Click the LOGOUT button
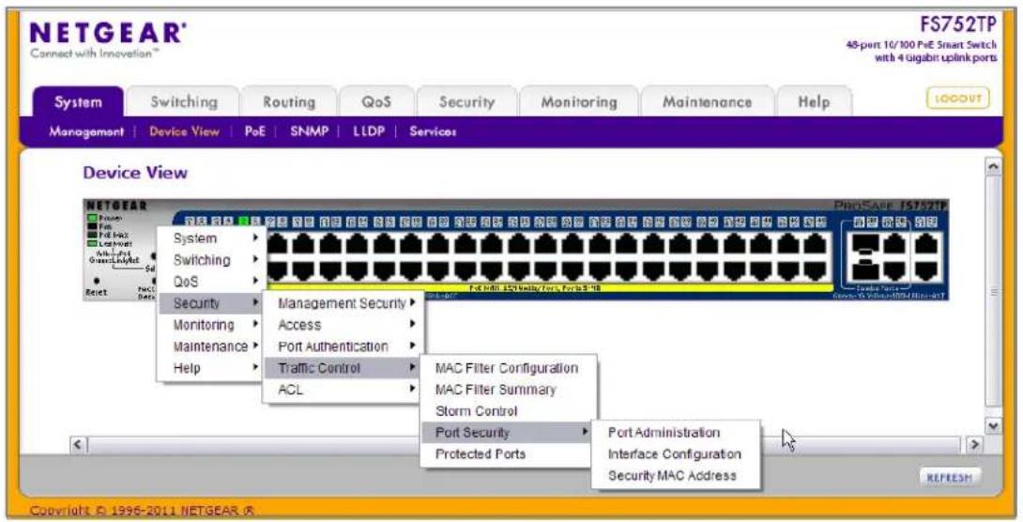Viewport: 1023px width, 522px height. click(x=957, y=99)
